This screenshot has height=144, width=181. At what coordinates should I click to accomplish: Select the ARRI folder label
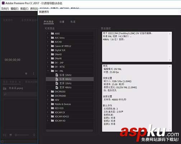[x=57, y=33]
